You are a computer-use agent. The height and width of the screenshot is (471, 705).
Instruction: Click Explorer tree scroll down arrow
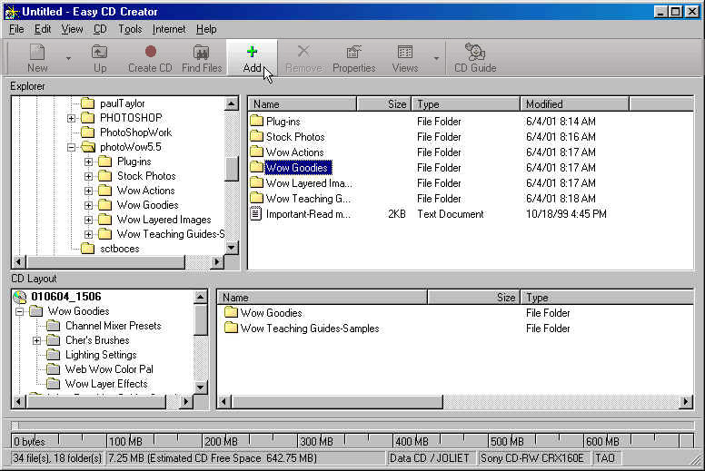point(231,248)
